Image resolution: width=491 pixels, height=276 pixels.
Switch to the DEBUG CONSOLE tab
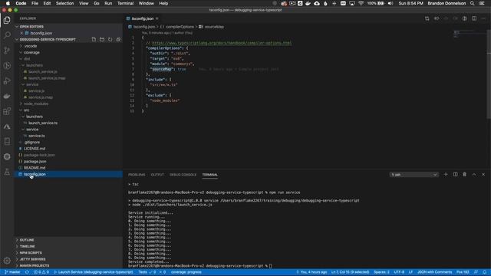(x=183, y=175)
